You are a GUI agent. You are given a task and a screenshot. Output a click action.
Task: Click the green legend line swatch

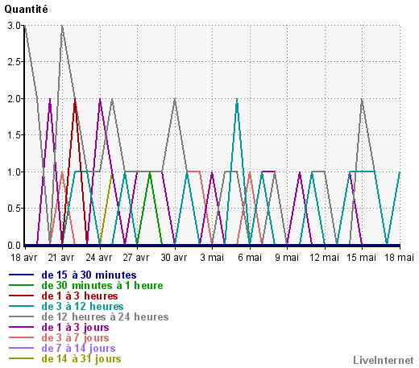pos(22,285)
